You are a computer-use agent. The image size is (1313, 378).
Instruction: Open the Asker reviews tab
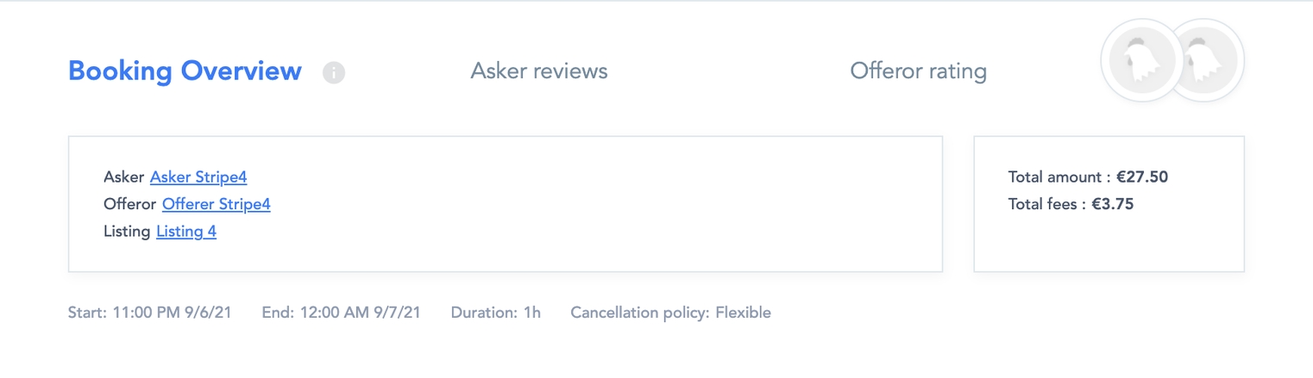[x=538, y=71]
